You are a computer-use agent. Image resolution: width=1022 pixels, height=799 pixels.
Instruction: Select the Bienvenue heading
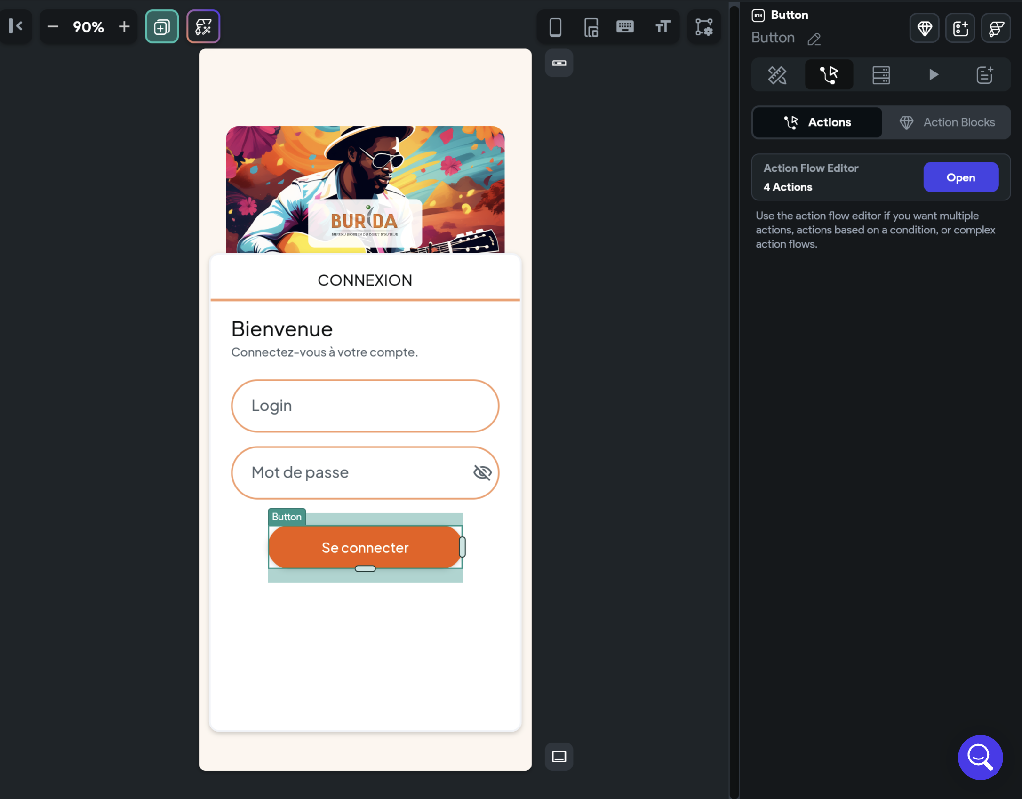pyautogui.click(x=282, y=329)
